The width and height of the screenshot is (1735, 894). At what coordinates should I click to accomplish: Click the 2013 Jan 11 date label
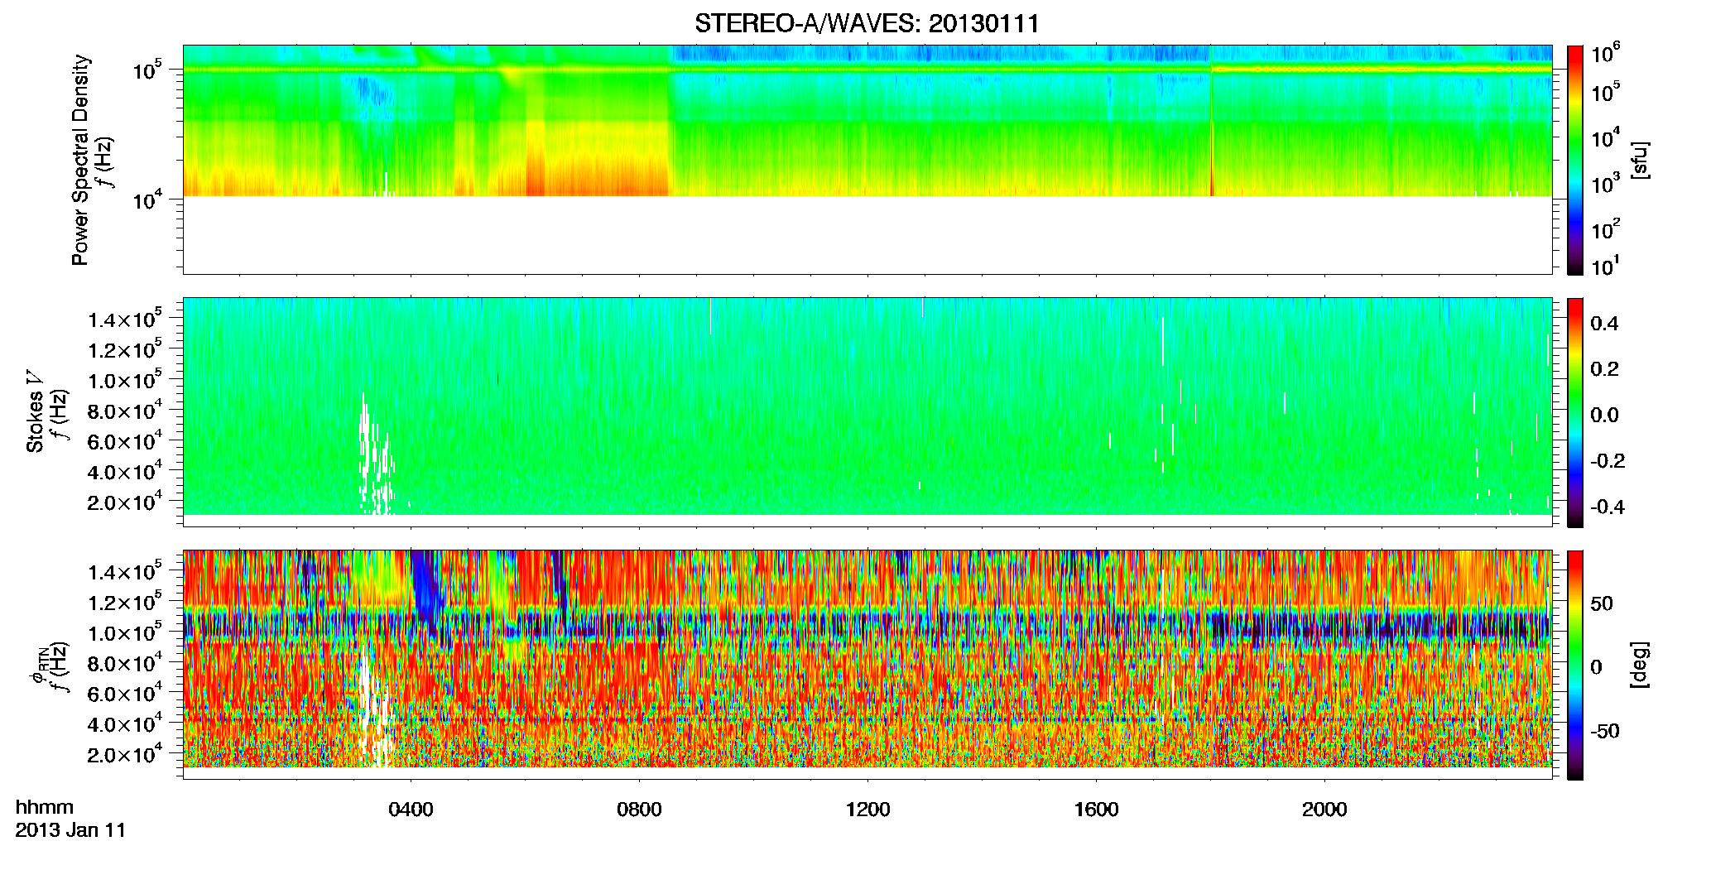point(70,830)
